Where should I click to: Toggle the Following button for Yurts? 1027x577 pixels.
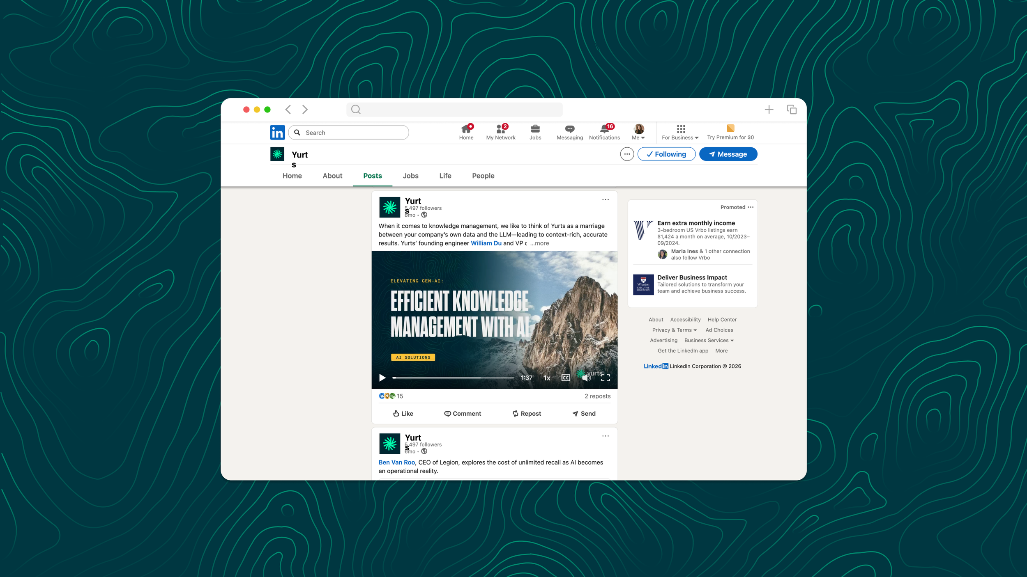(x=666, y=154)
